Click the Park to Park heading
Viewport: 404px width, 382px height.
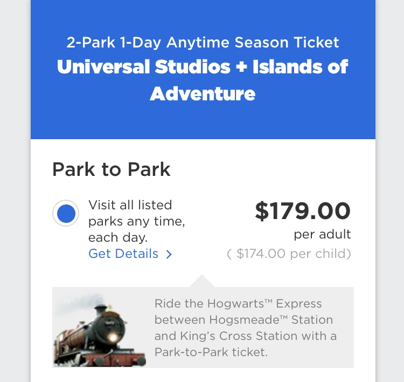tap(111, 169)
